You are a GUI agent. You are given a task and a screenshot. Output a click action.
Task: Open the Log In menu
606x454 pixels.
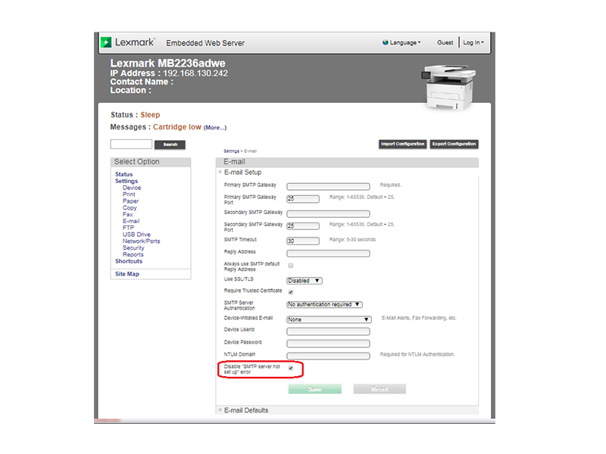[473, 43]
